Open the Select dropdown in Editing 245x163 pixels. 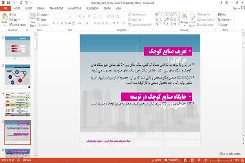point(223,25)
